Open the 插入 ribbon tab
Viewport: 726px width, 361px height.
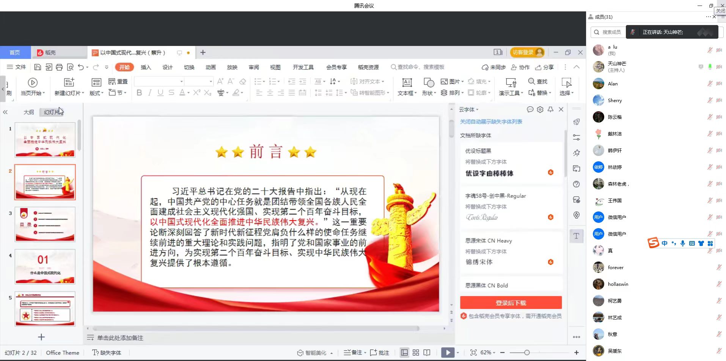click(x=146, y=67)
